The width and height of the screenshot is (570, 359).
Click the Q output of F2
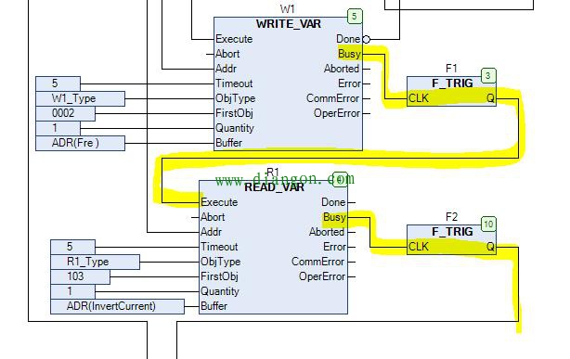coord(490,247)
